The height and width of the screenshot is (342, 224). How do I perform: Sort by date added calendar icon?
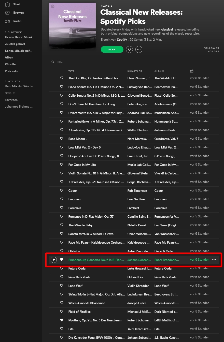pyautogui.click(x=192, y=71)
